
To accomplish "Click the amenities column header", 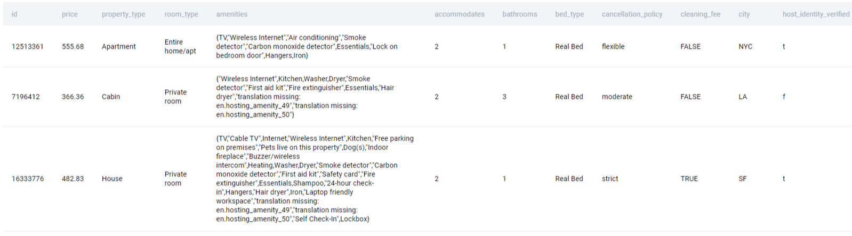I will click(x=231, y=14).
